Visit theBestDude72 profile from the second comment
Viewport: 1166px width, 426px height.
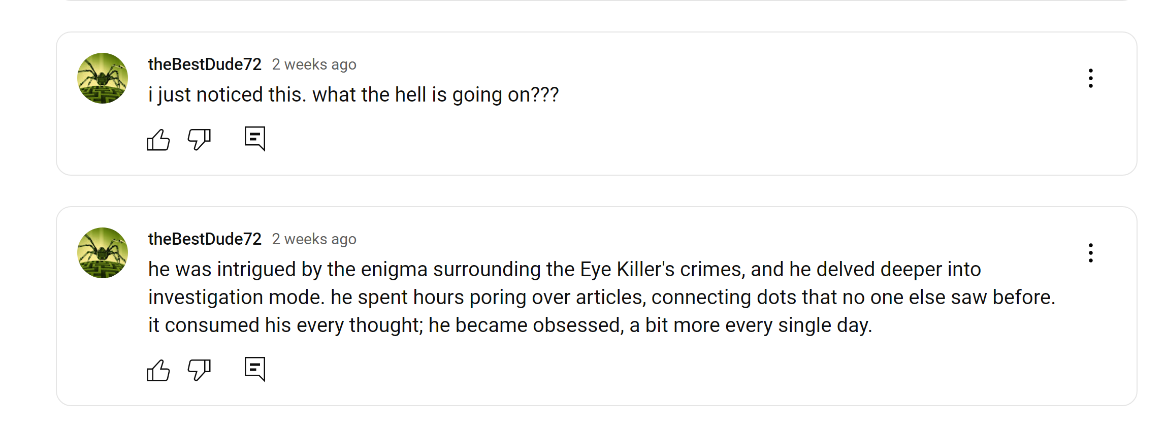click(x=205, y=239)
